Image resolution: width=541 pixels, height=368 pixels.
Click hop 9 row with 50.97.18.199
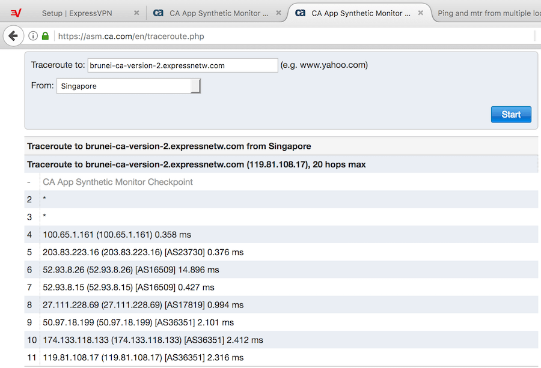(281, 322)
